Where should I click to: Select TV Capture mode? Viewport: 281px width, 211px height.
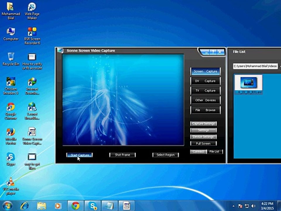tap(205, 91)
